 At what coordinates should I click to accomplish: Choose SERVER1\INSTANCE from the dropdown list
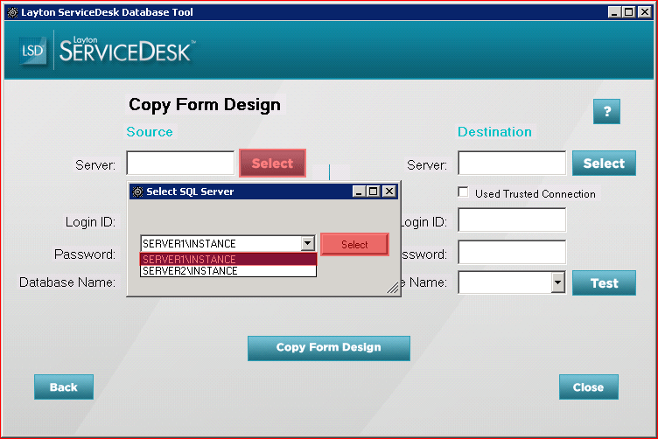(227, 259)
